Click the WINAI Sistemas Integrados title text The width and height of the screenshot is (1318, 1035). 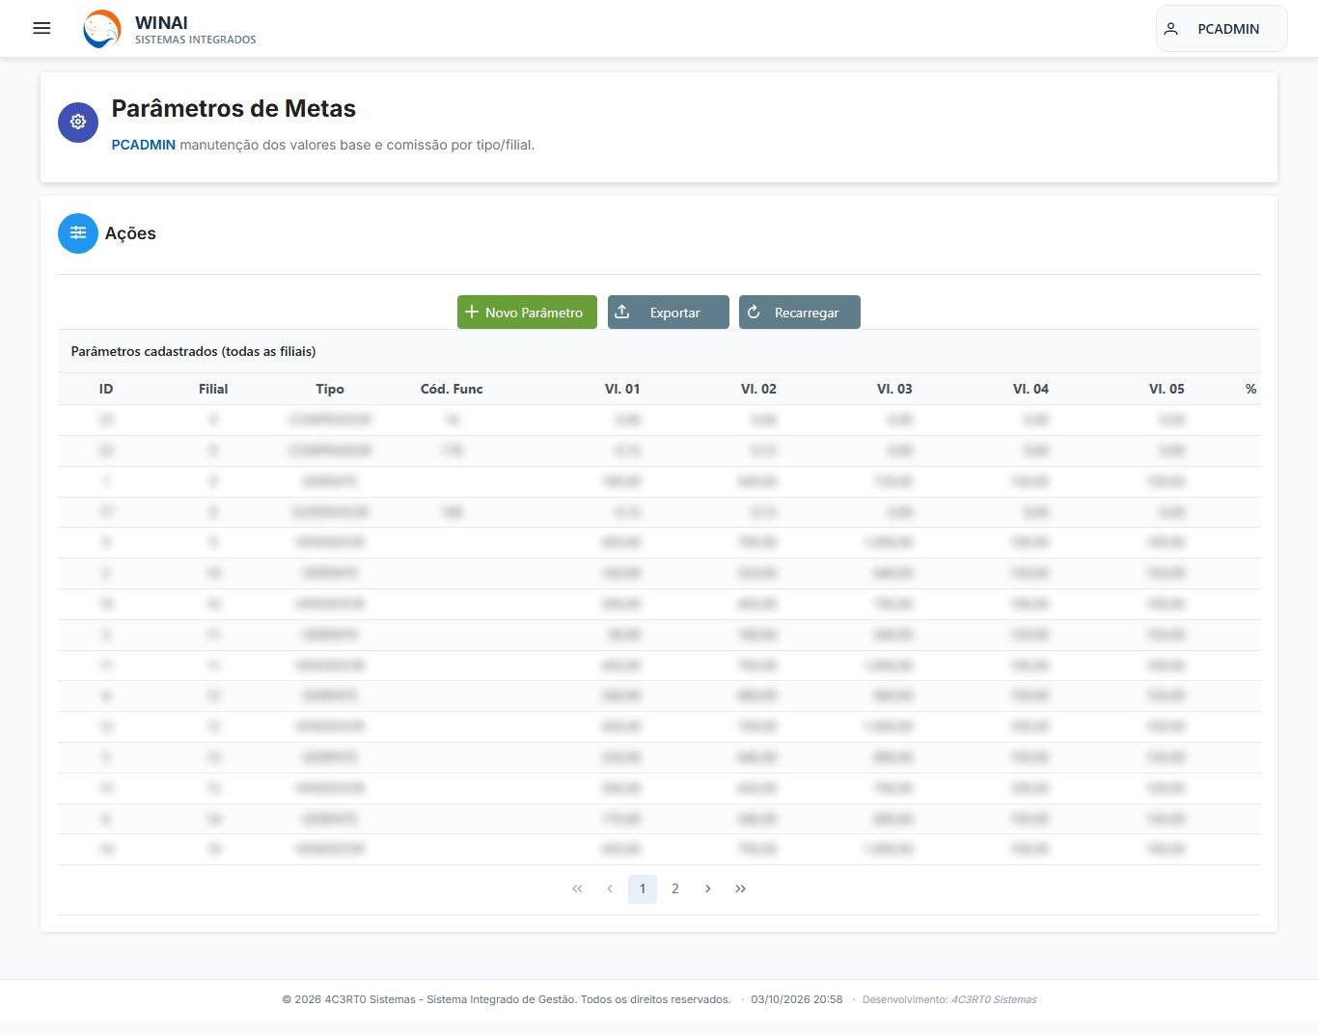pos(195,30)
